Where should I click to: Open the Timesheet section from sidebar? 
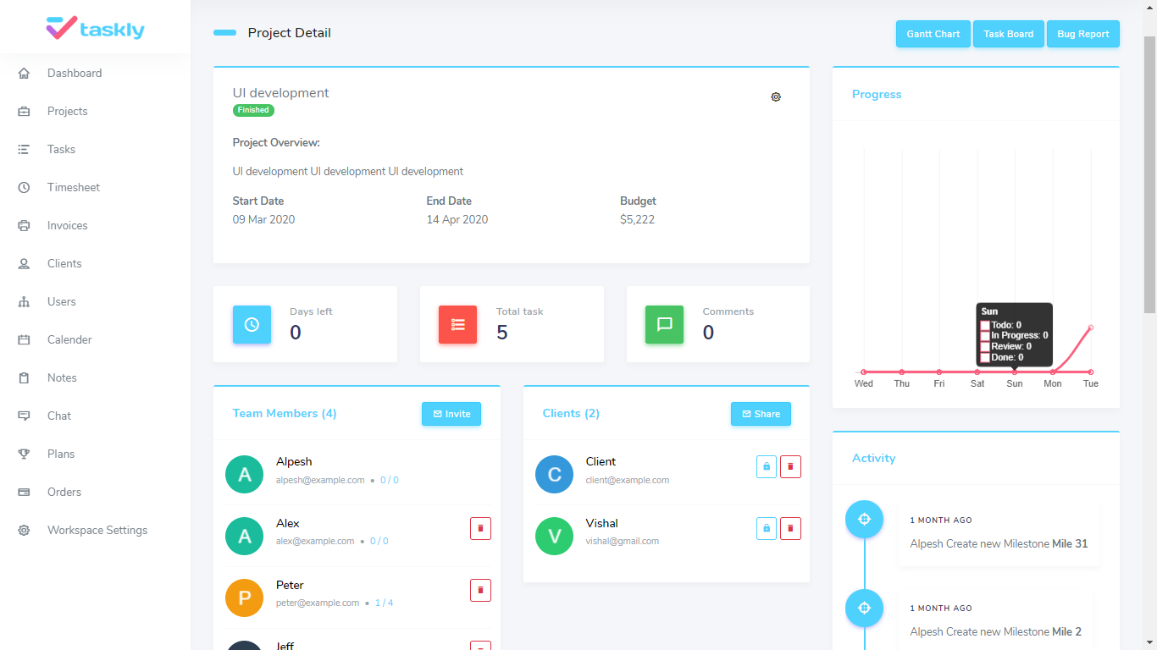[72, 187]
